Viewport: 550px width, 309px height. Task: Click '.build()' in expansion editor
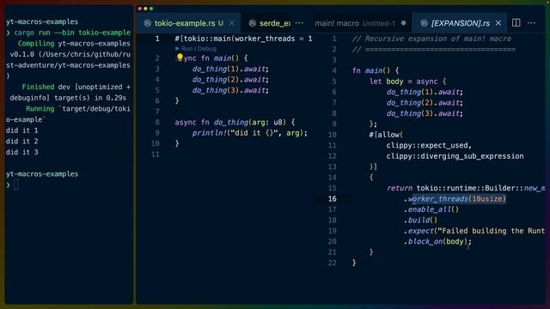pos(420,220)
